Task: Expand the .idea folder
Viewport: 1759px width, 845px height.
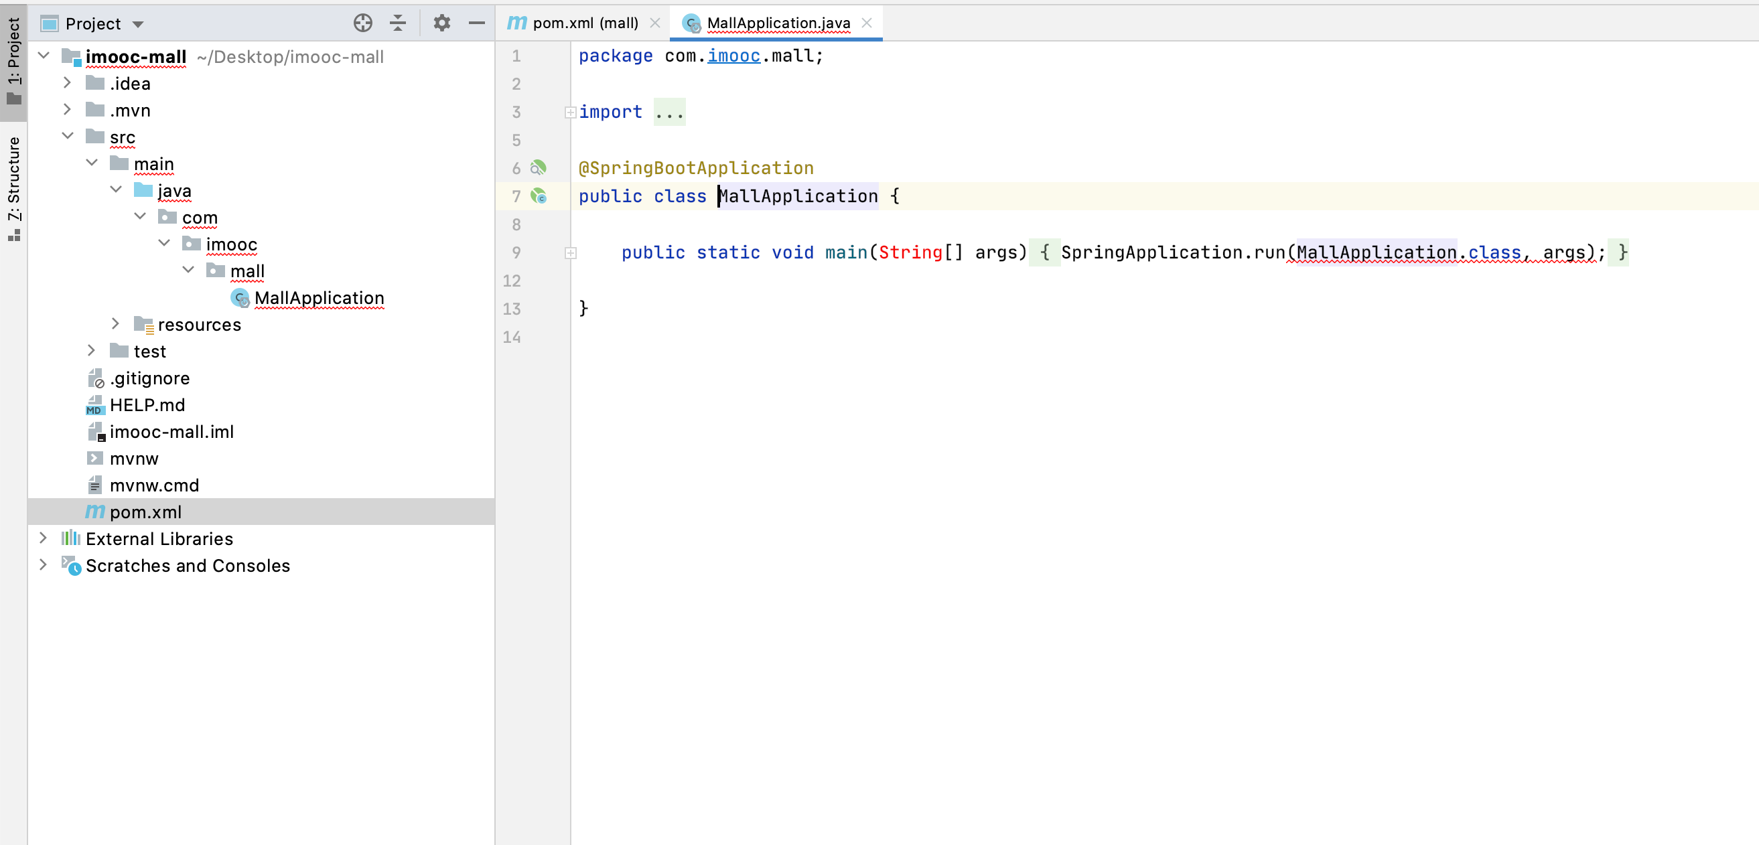Action: pos(67,82)
